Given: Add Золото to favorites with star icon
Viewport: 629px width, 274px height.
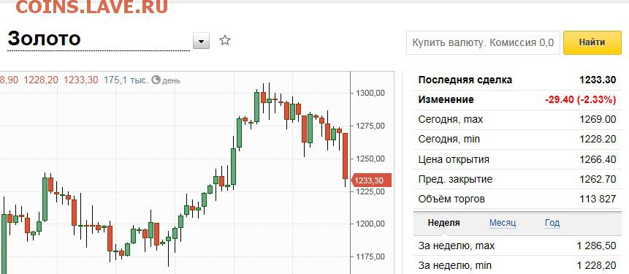Looking at the screenshot, I should (225, 40).
